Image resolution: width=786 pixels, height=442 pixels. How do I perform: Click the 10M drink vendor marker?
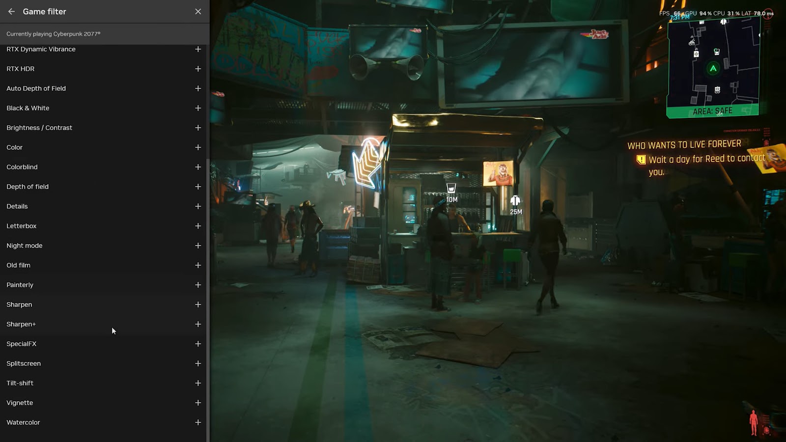(451, 193)
